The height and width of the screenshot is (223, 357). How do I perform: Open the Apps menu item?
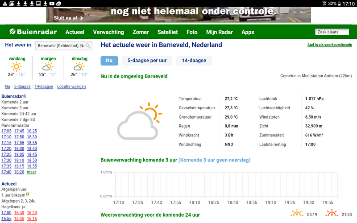248,32
